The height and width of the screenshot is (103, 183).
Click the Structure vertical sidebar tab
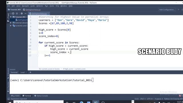(x=8, y=73)
